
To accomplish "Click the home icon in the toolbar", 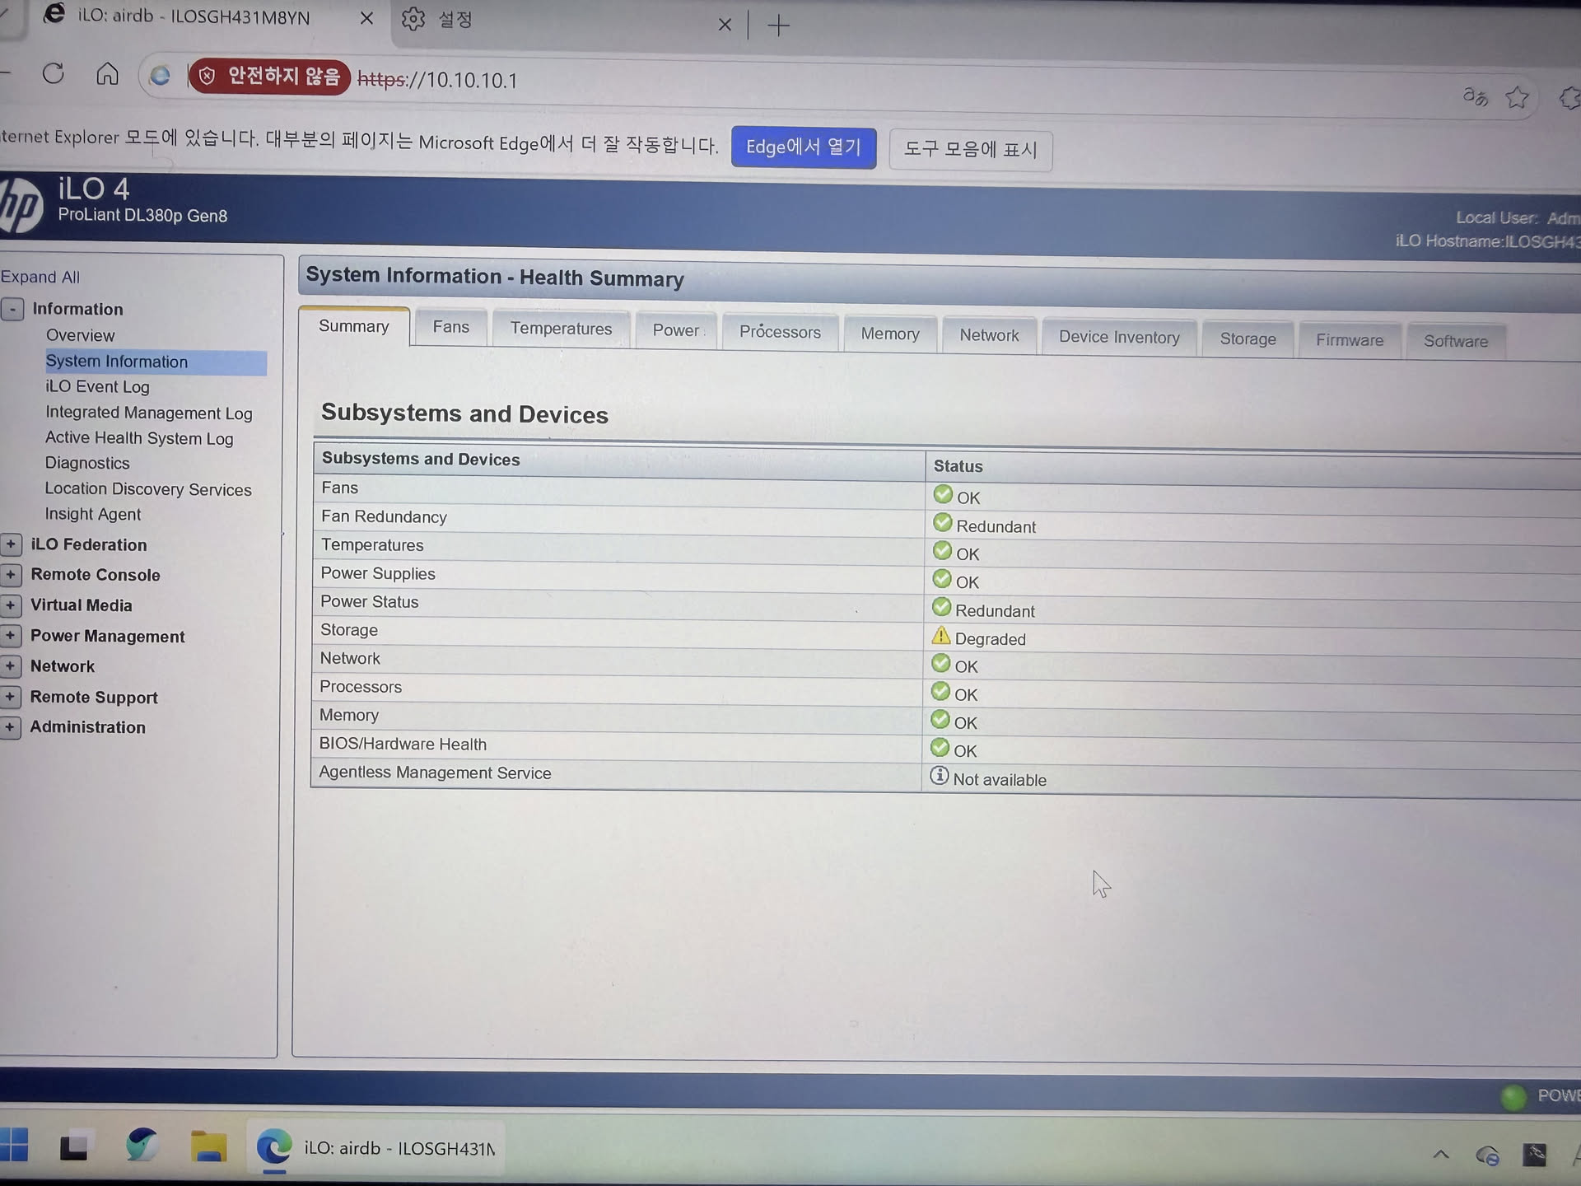I will (x=107, y=75).
